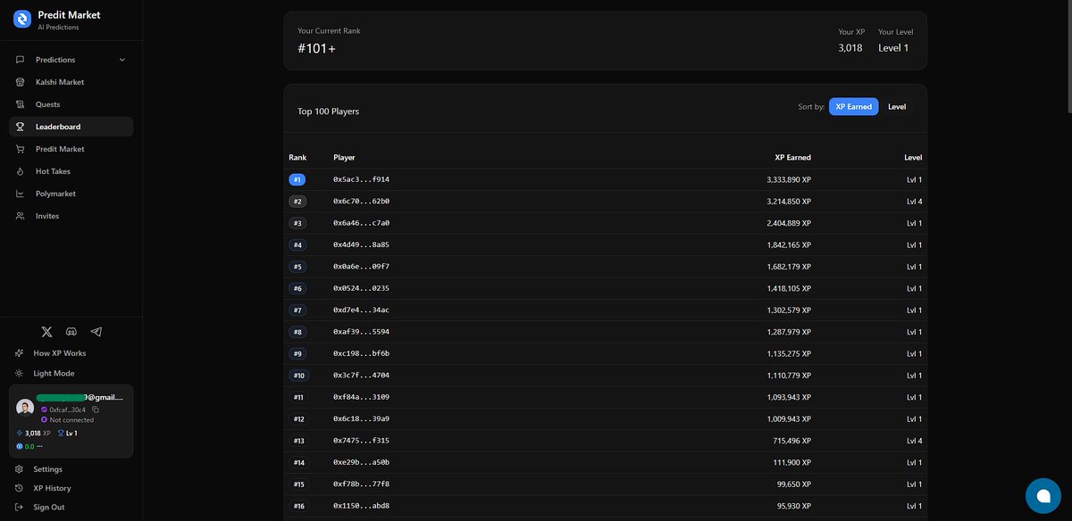This screenshot has width=1072, height=521.
Task: Click the Kalshi Market store icon
Action: pyautogui.click(x=20, y=82)
